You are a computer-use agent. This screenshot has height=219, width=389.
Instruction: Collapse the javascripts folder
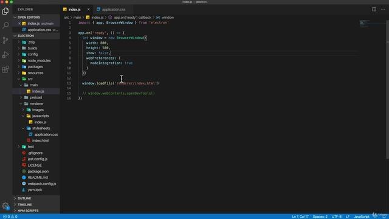pyautogui.click(x=36, y=116)
